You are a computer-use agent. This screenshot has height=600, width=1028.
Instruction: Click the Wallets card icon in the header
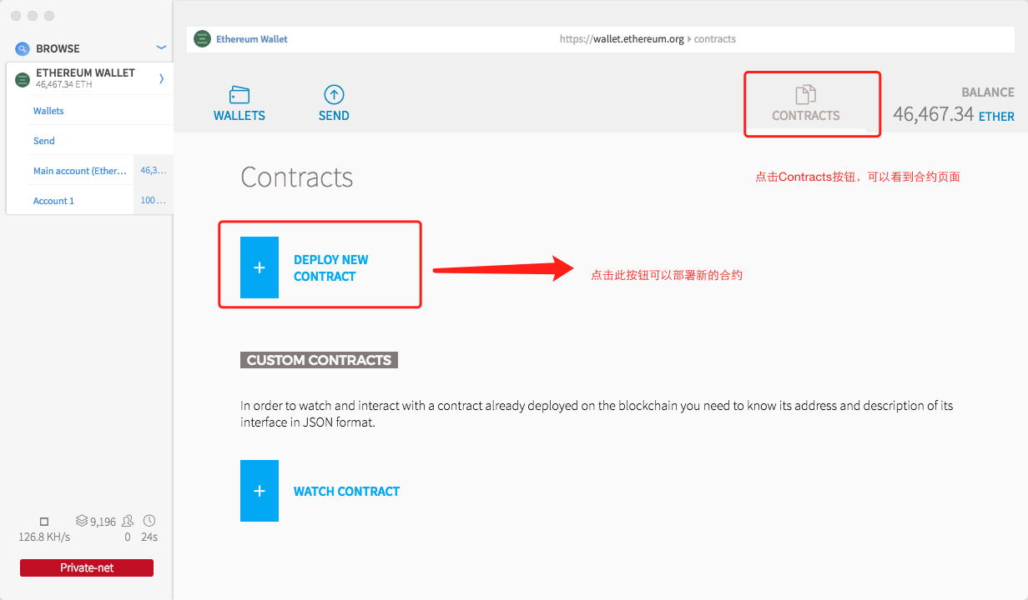(x=239, y=95)
